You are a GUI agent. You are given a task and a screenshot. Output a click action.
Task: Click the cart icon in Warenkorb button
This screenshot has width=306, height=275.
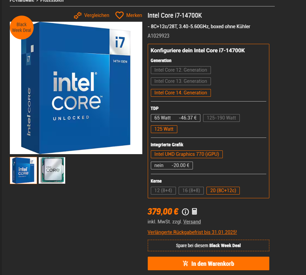[x=185, y=263]
